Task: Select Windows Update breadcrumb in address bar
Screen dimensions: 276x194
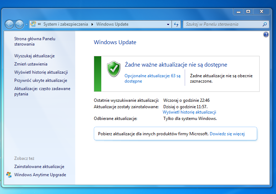Action: (112, 24)
